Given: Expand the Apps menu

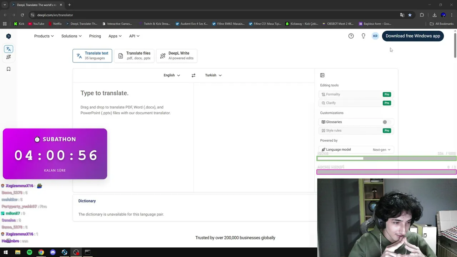Looking at the screenshot, I should click(x=115, y=36).
